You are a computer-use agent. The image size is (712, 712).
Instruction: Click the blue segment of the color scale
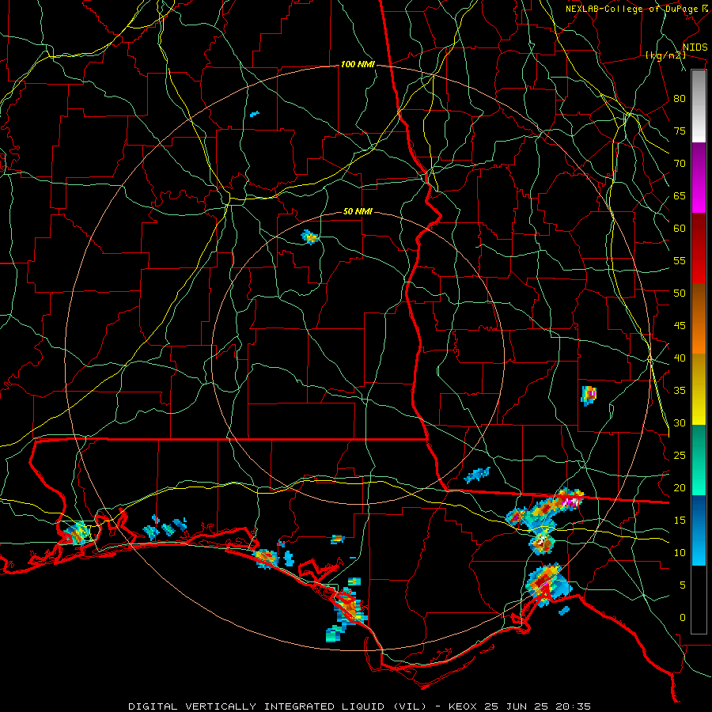(x=699, y=530)
